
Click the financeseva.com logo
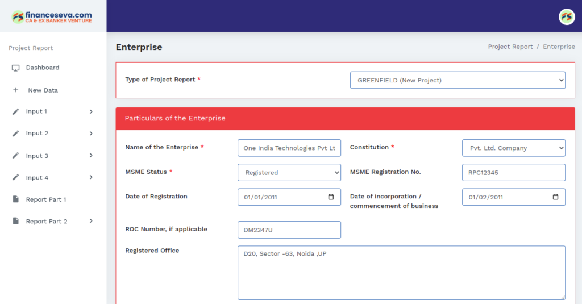[x=52, y=16]
